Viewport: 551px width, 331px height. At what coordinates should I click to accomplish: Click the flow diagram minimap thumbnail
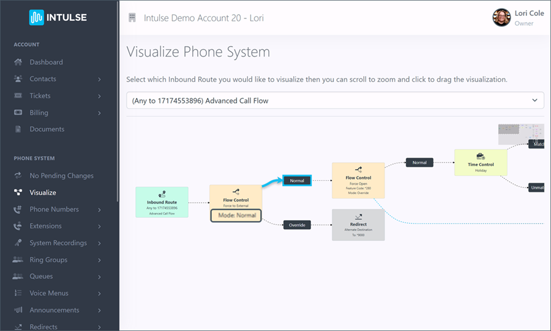521,134
